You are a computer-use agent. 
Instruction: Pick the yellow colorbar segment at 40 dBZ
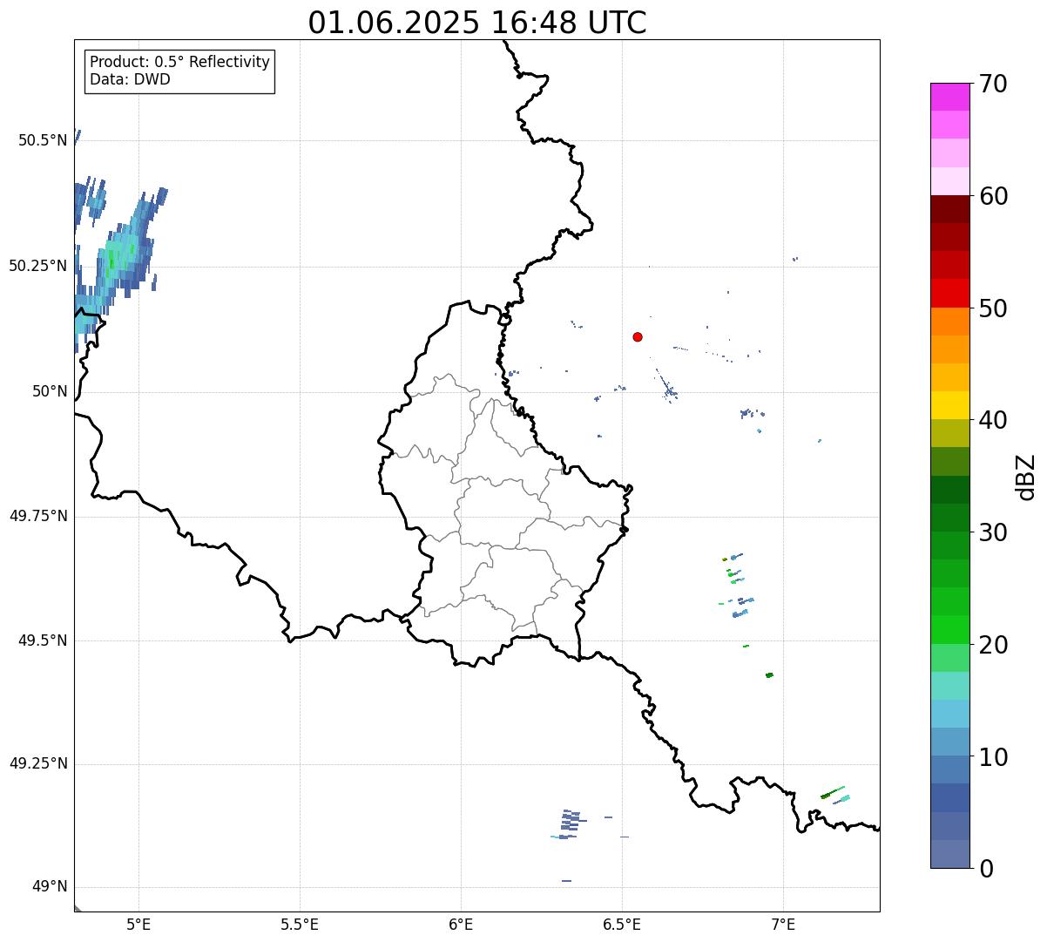click(x=949, y=405)
